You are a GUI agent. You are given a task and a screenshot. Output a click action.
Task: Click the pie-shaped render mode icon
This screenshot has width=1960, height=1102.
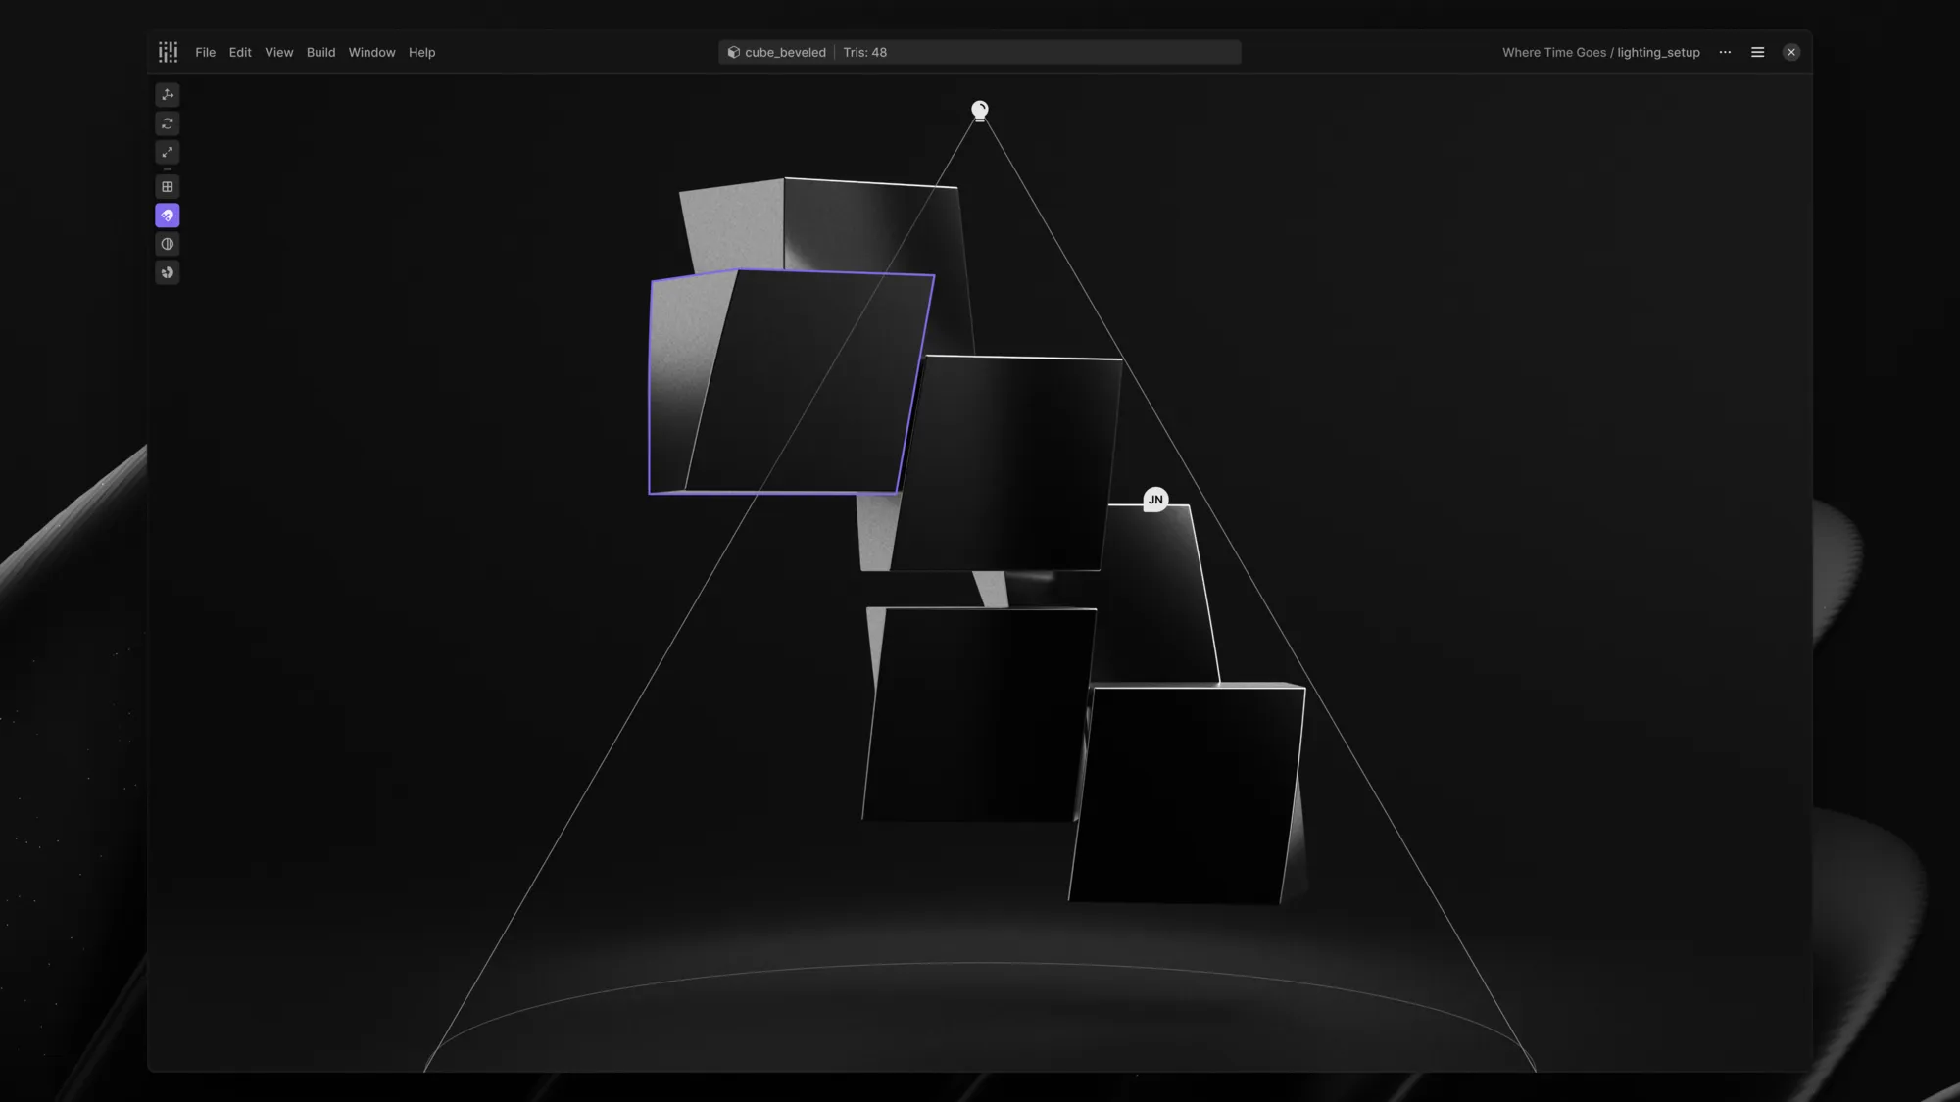[168, 272]
